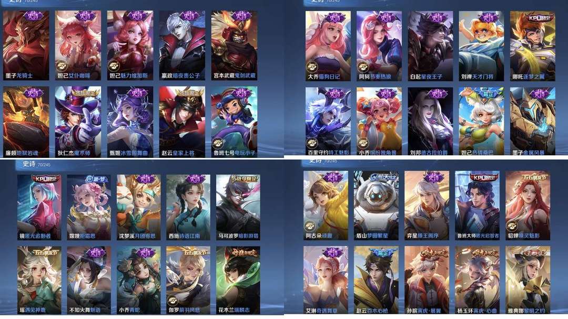
Task: Click the paw badge on 伽罗 skin card
Action: click(x=173, y=300)
